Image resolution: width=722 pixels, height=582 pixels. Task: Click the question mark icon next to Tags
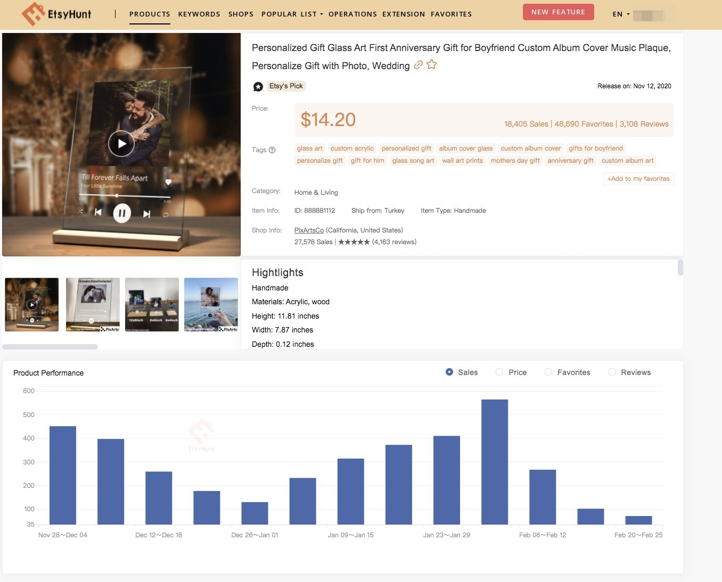pos(272,149)
